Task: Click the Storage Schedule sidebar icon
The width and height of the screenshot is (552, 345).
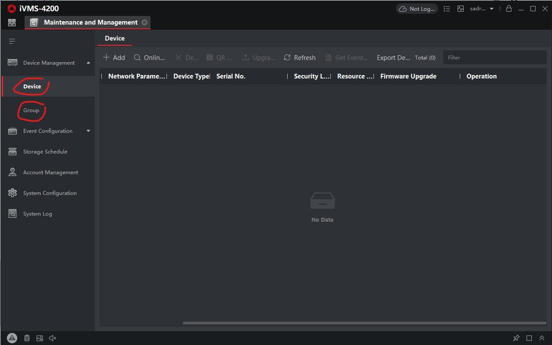Action: coord(13,152)
